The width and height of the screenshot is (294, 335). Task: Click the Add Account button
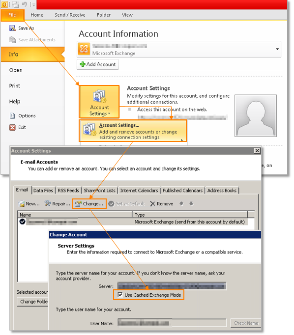point(98,64)
